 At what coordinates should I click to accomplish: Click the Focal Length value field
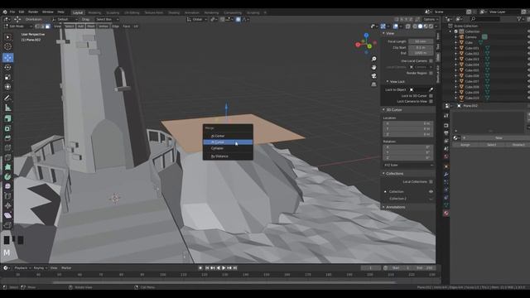pyautogui.click(x=421, y=41)
